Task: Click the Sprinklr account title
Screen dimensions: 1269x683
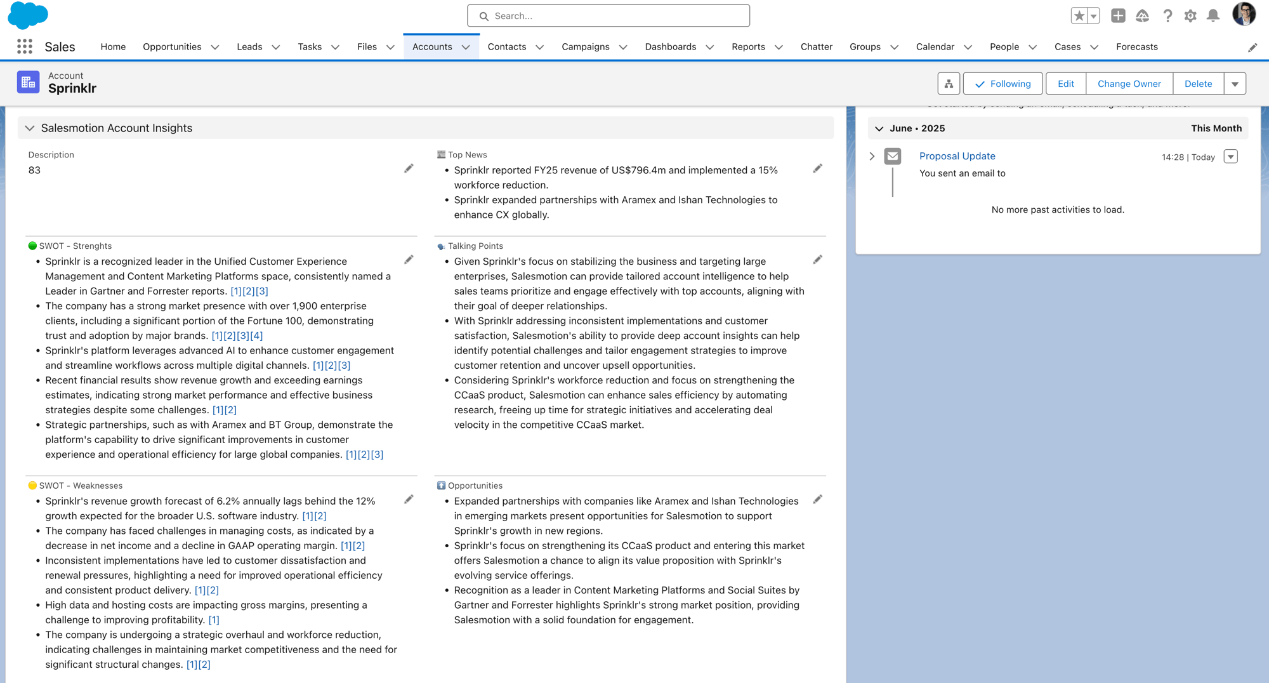Action: coord(72,88)
